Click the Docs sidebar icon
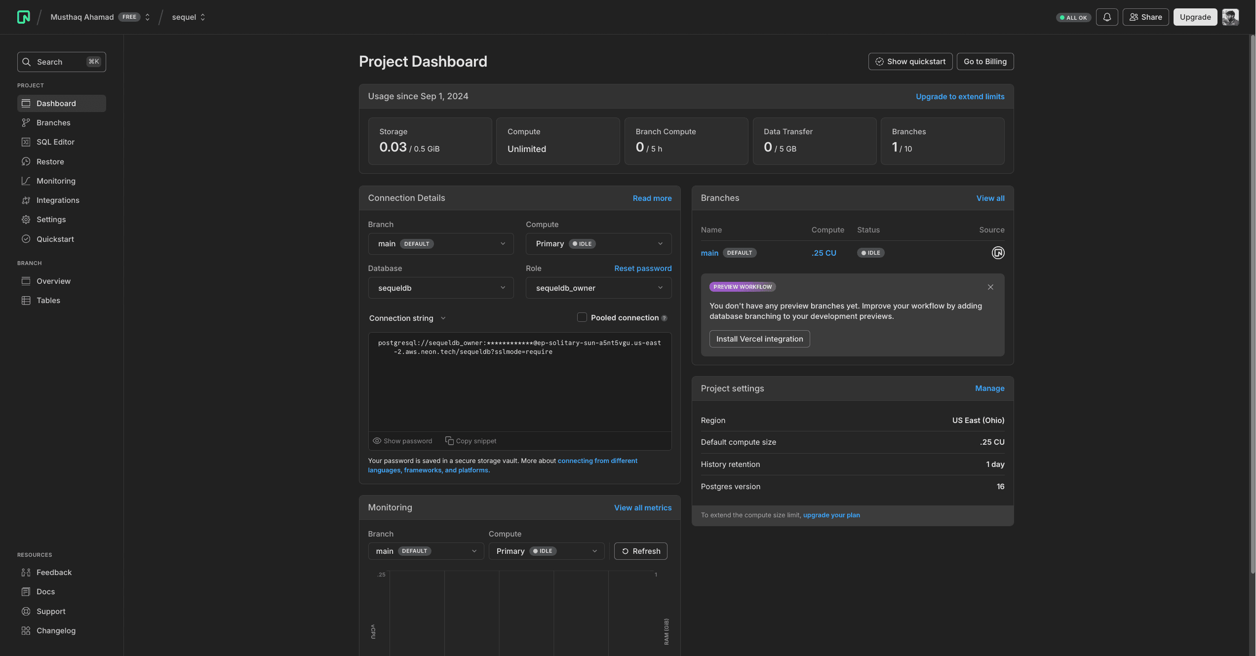Screen dimensions: 1256x656 click(x=26, y=591)
